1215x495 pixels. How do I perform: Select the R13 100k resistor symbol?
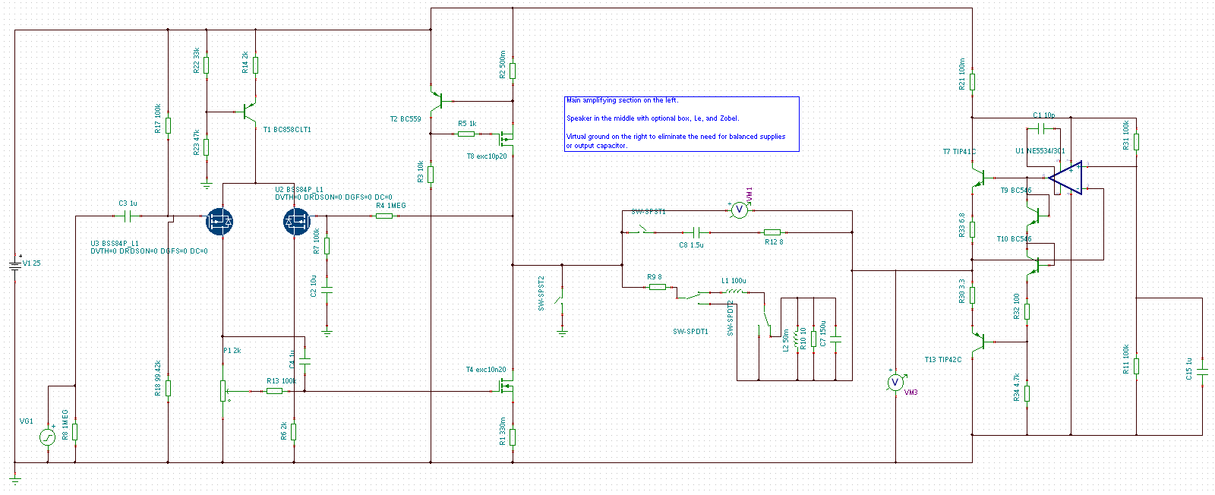(275, 391)
